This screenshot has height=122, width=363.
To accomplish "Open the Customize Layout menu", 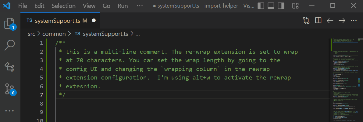I will (x=295, y=6).
